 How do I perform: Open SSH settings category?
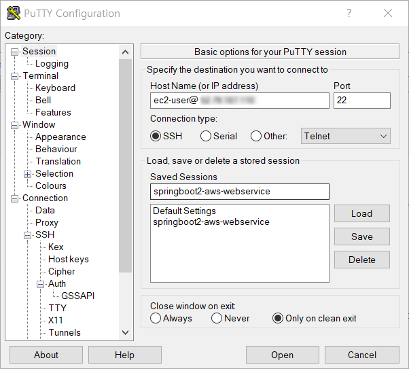pos(45,235)
